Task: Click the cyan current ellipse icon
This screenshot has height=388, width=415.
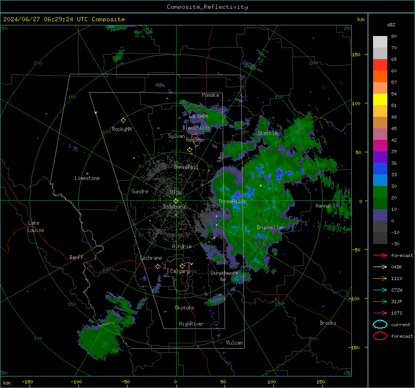Action: [x=380, y=324]
